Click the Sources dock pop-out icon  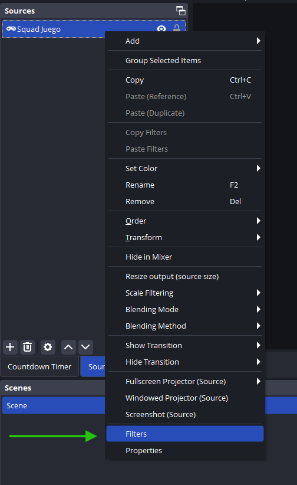point(181,11)
